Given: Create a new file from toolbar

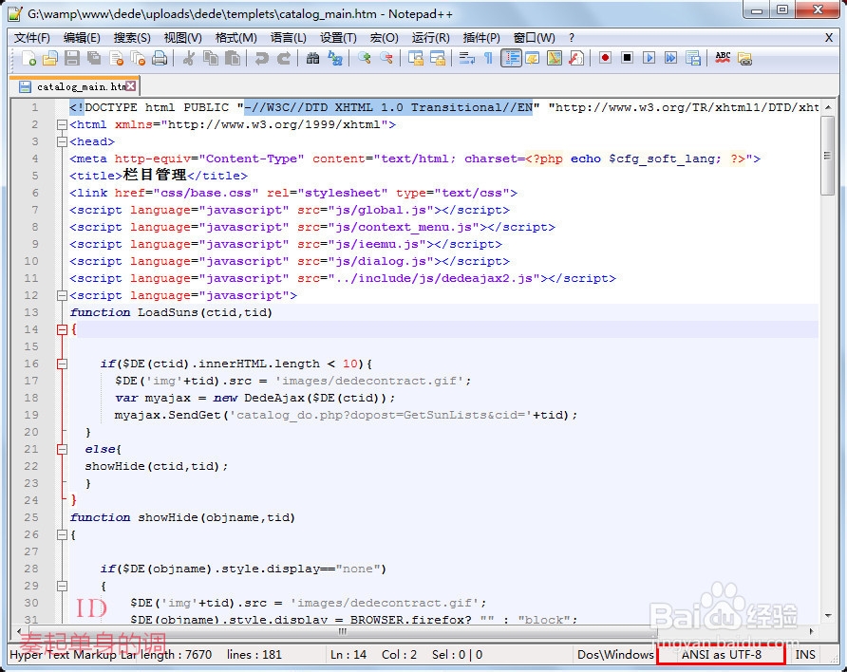Looking at the screenshot, I should 28,58.
